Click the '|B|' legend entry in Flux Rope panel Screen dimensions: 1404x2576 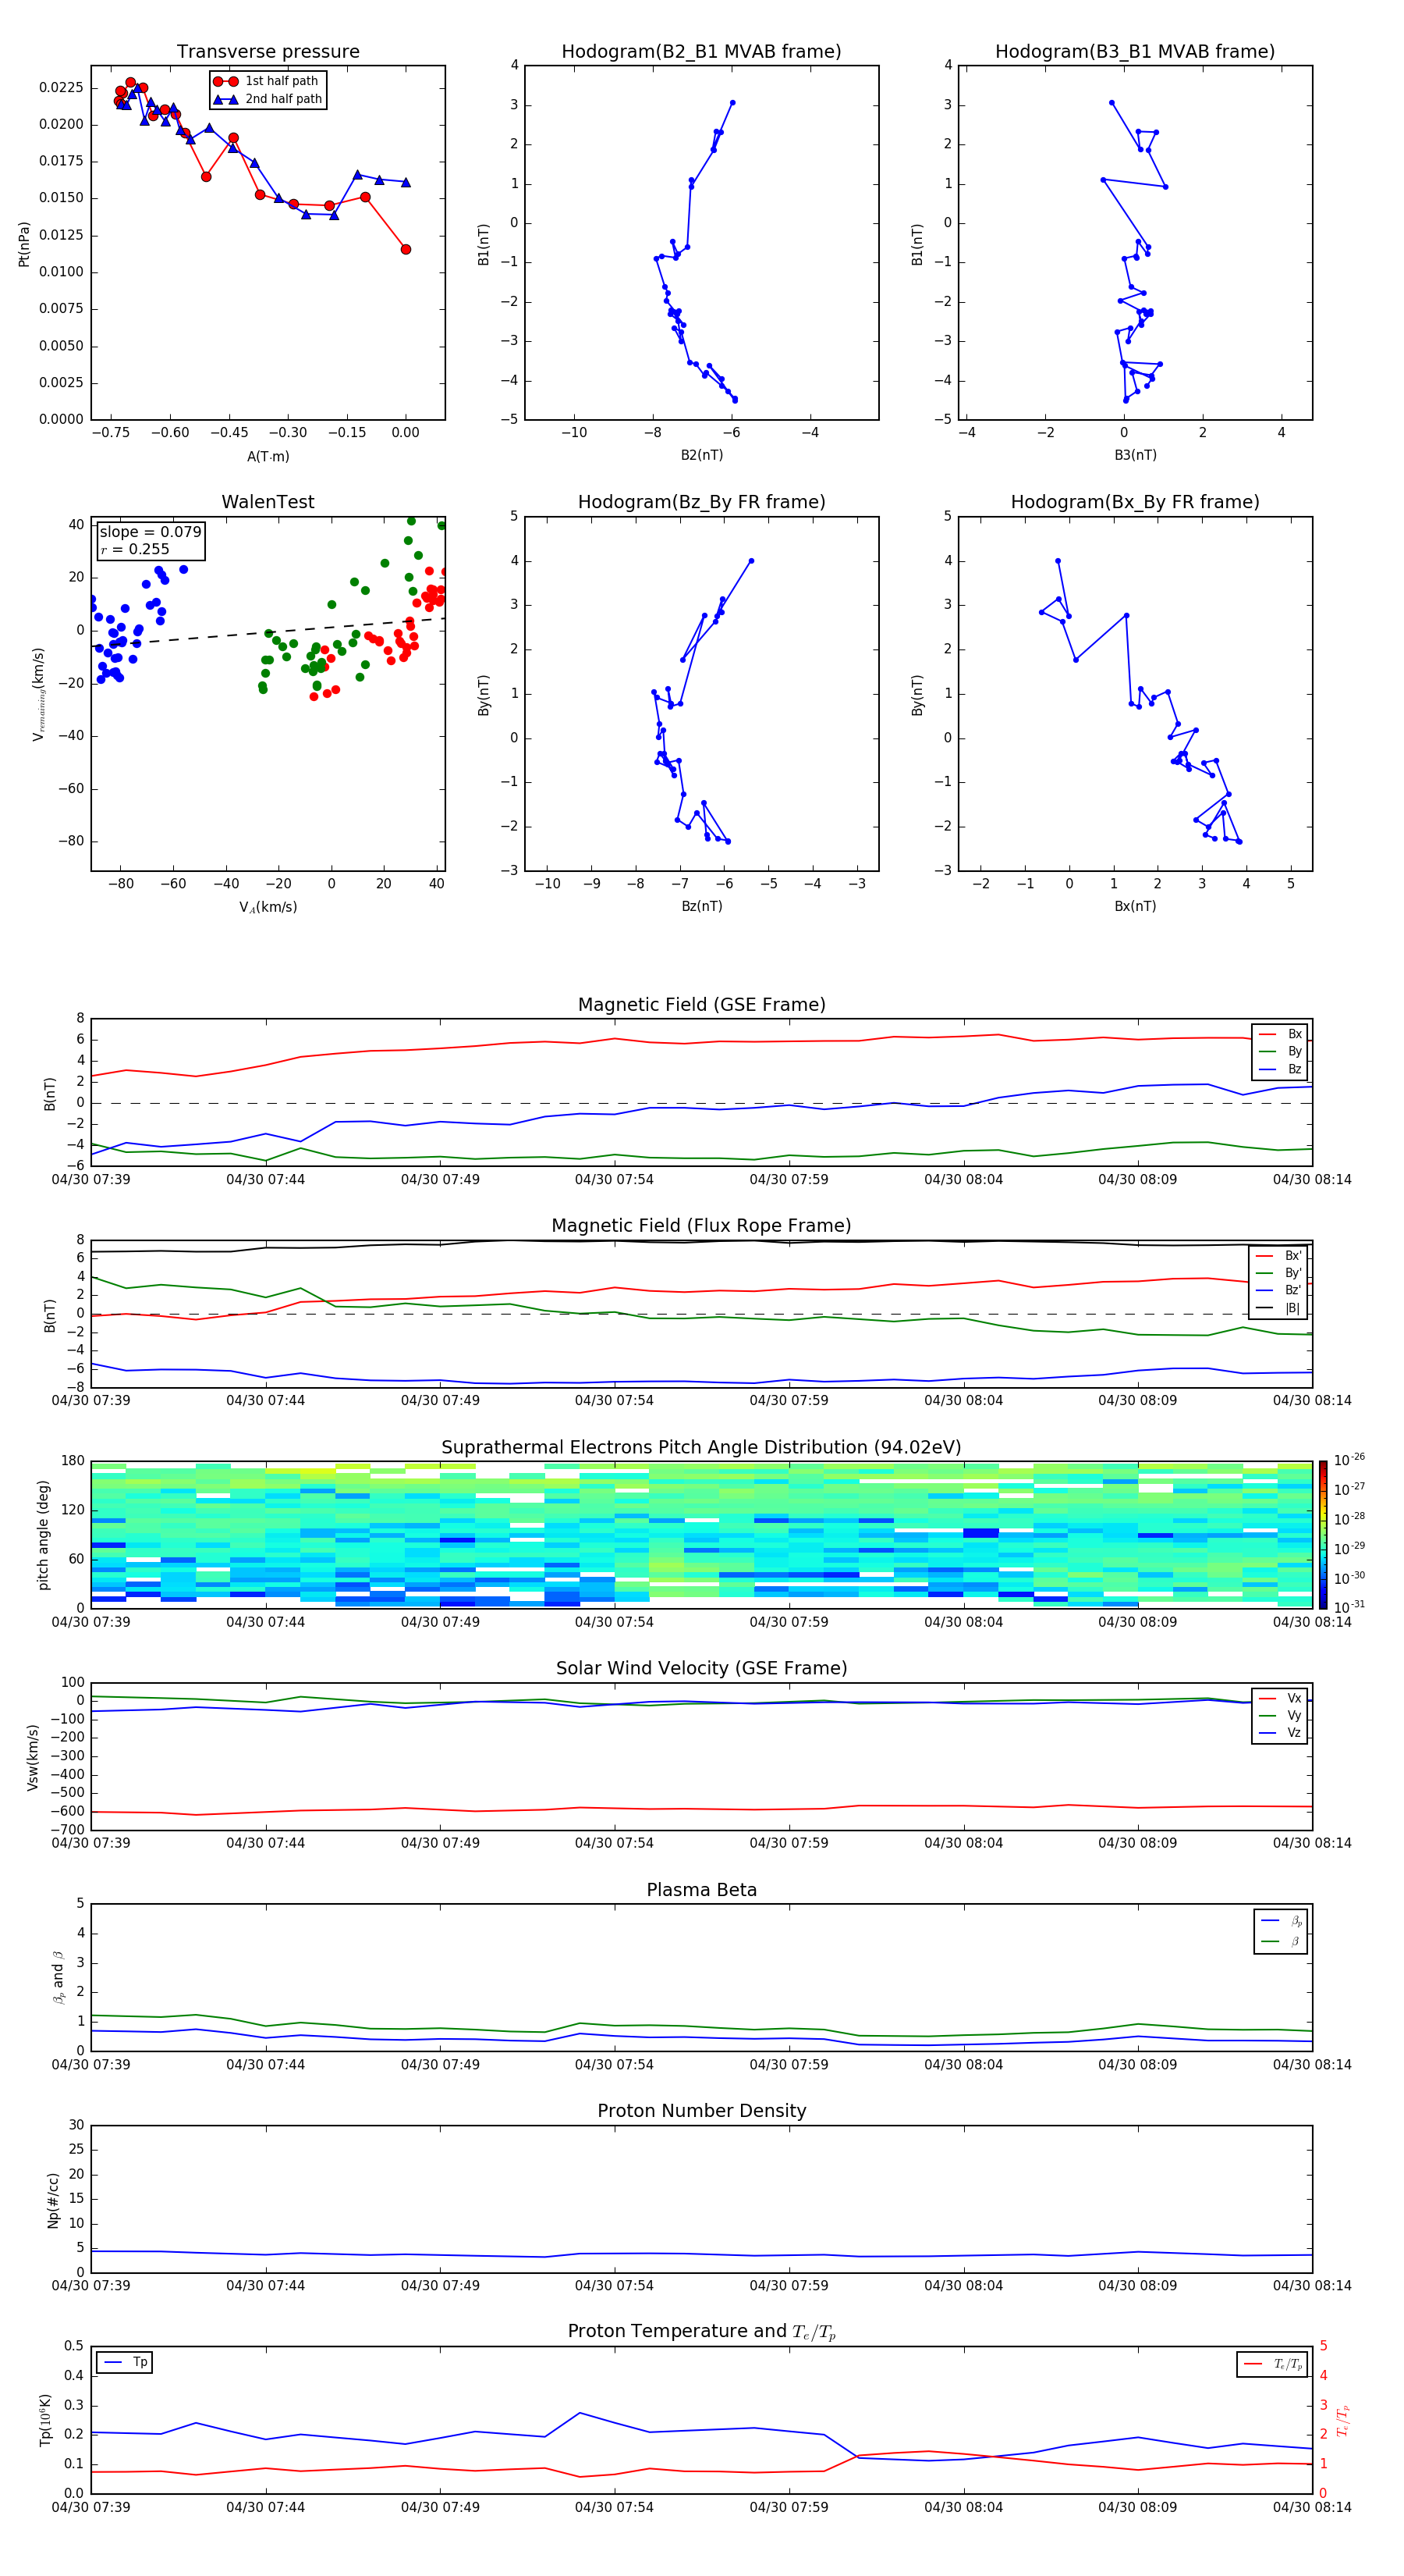(x=1279, y=1308)
